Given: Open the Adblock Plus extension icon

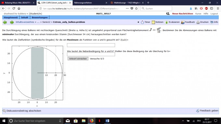Looking at the screenshot, I should pyautogui.click(x=206, y=8).
